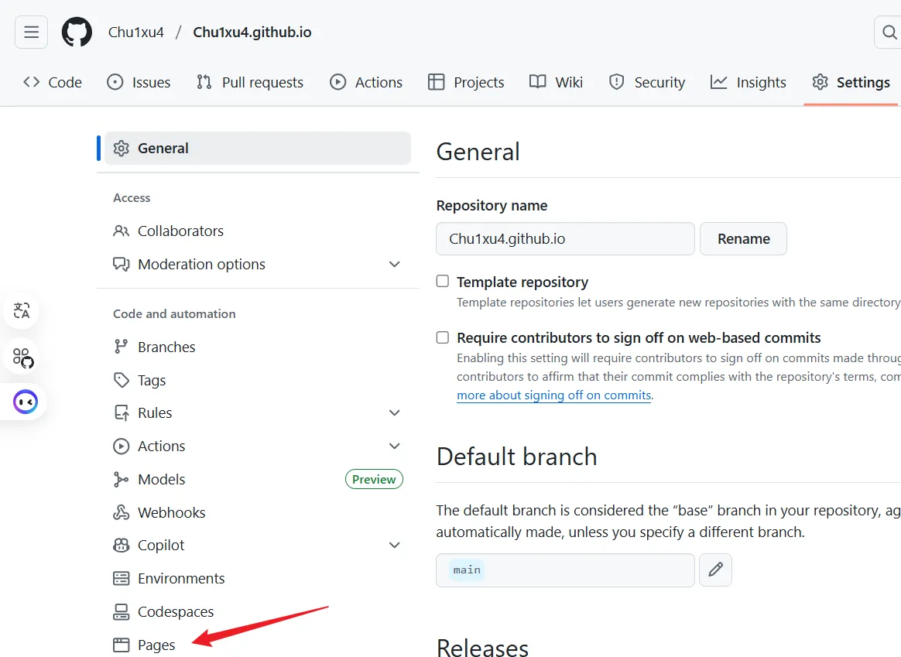Expand the Copilot sidebar section
The width and height of the screenshot is (901, 657).
[x=394, y=545]
